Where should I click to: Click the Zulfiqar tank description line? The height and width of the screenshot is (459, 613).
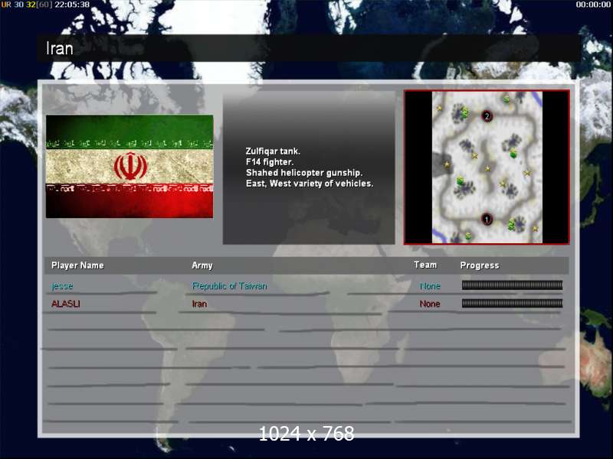click(273, 151)
